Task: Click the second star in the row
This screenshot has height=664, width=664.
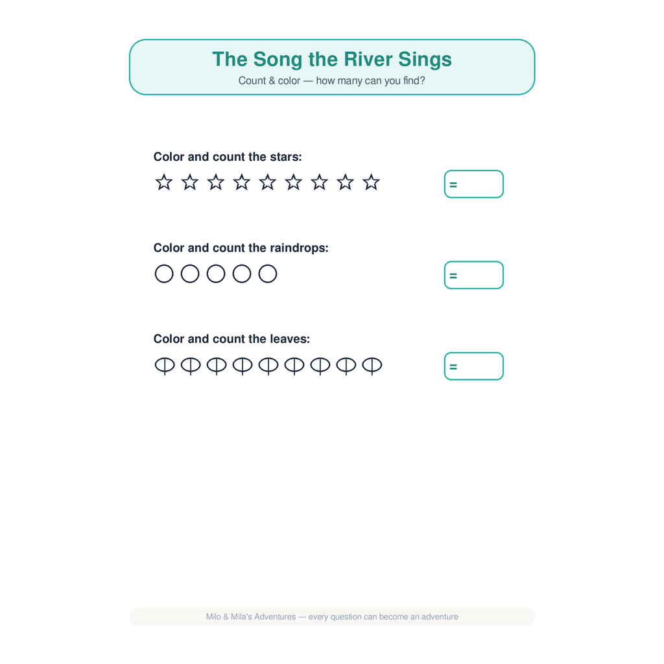Action: click(x=190, y=182)
